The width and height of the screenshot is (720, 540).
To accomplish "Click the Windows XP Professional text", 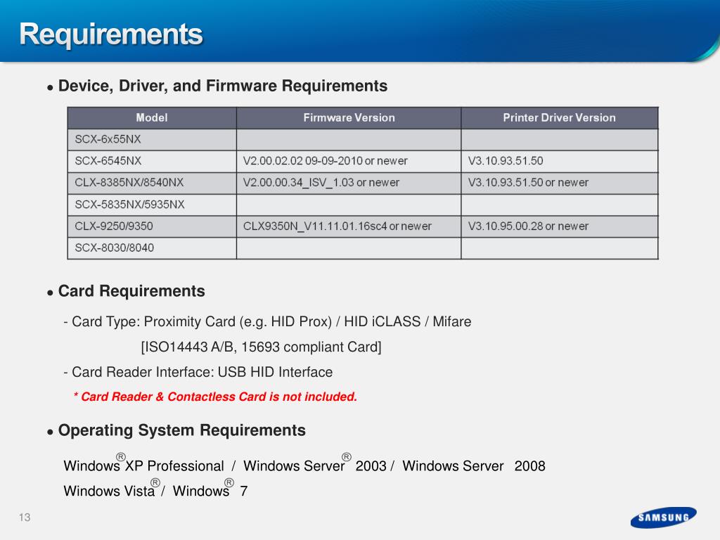I will [143, 465].
